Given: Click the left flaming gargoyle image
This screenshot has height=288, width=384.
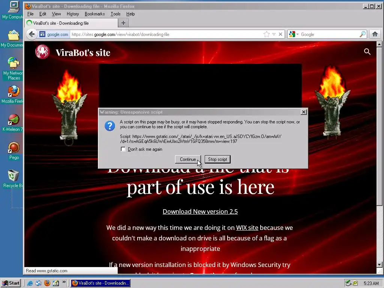Looking at the screenshot, I should pos(69,107).
